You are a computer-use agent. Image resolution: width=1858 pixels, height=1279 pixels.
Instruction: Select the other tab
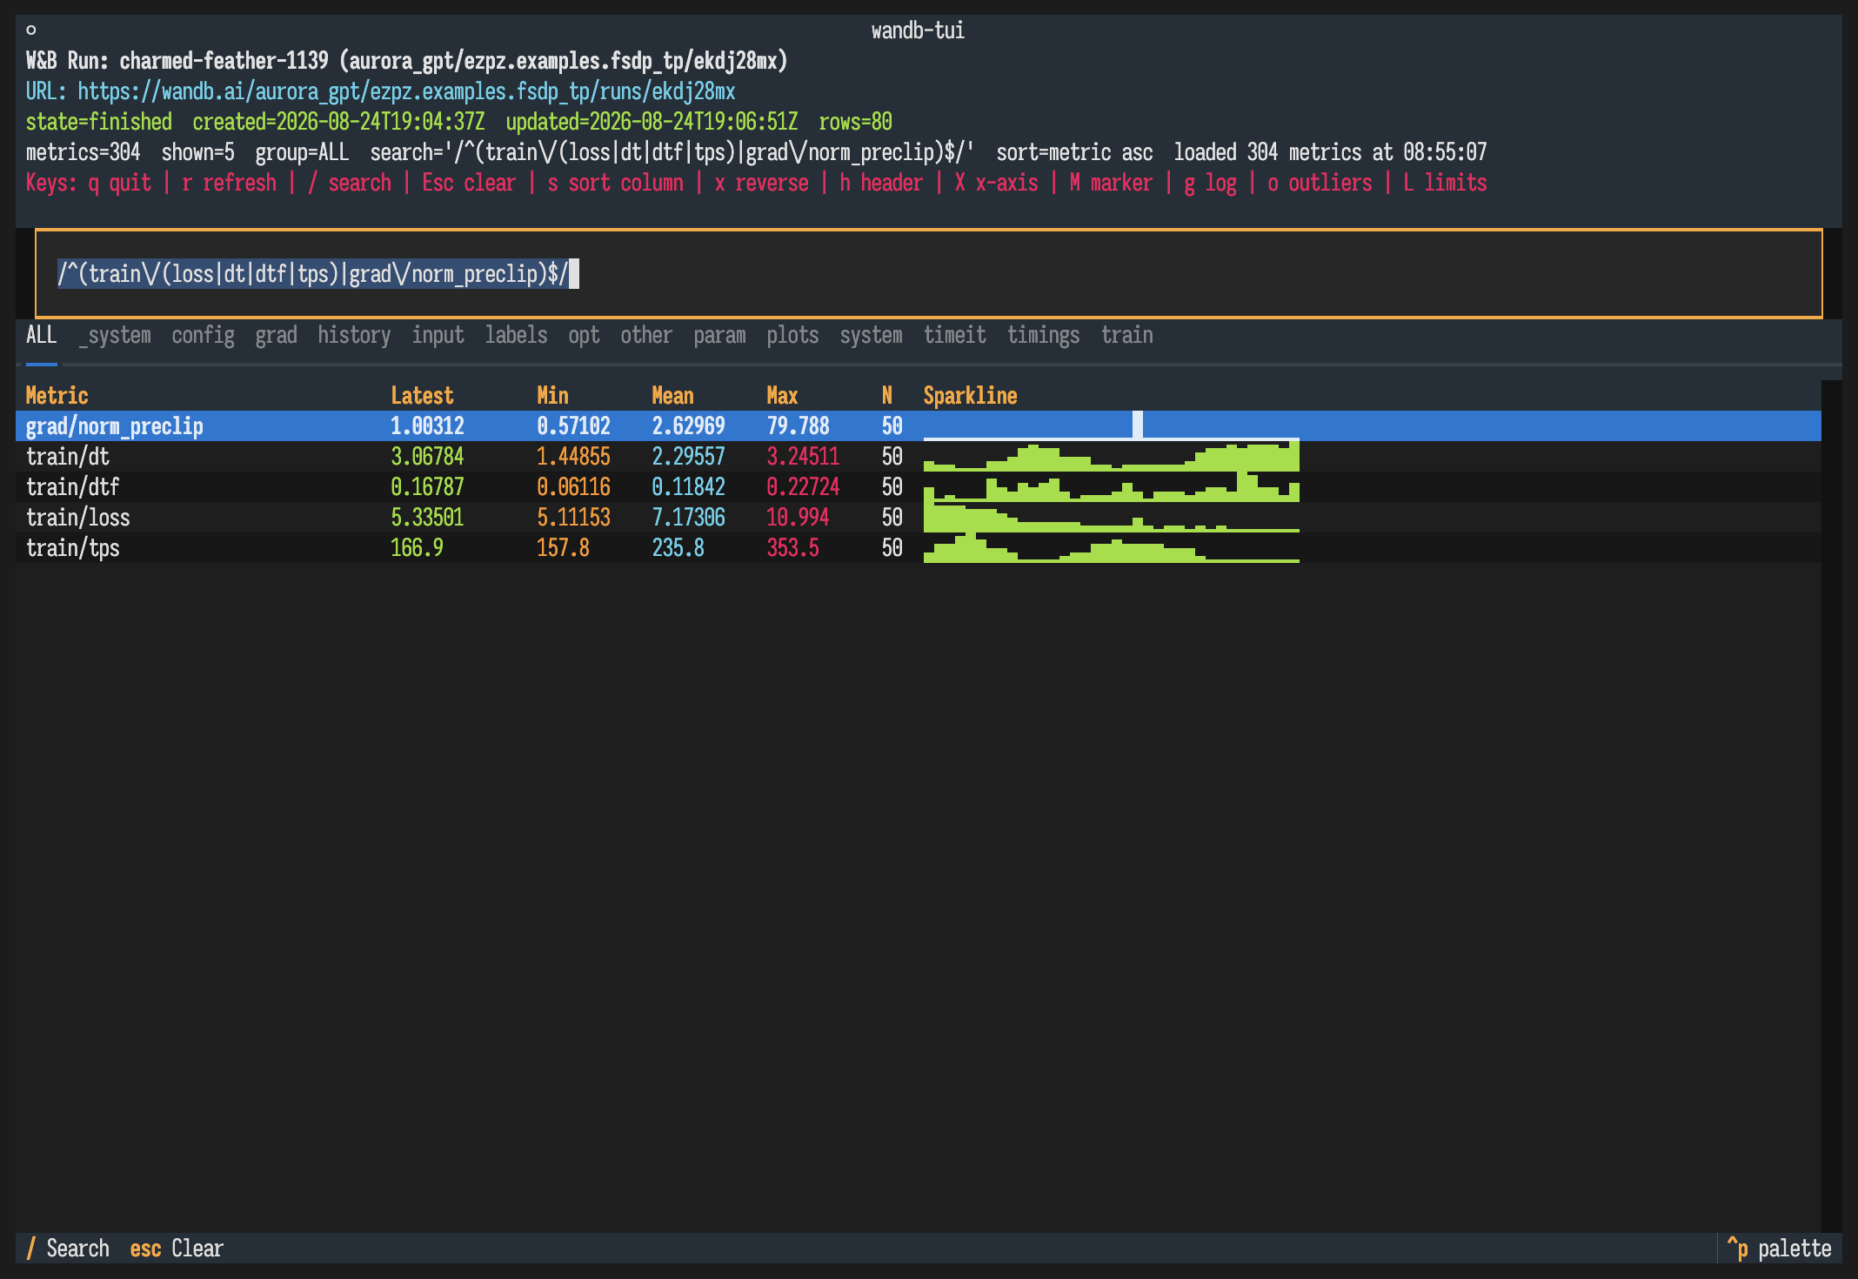pyautogui.click(x=646, y=335)
